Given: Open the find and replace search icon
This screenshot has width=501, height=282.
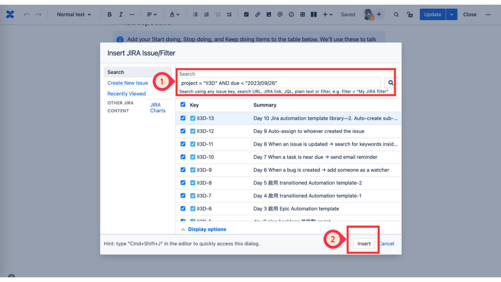Looking at the screenshot, I should pyautogui.click(x=396, y=14).
